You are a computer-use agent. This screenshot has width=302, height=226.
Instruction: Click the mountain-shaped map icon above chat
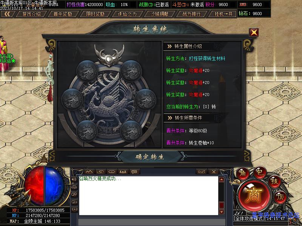coord(89,172)
